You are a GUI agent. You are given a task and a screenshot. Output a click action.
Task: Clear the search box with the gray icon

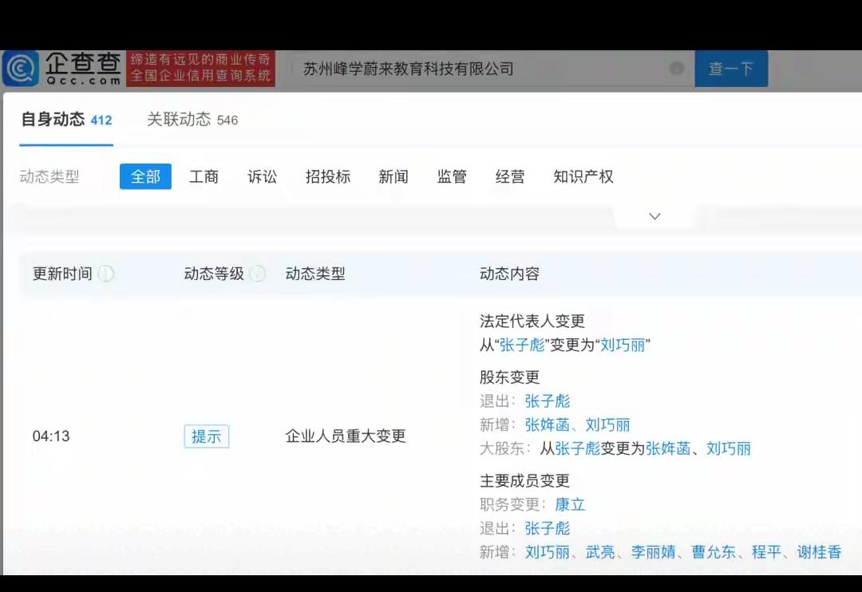click(x=677, y=68)
